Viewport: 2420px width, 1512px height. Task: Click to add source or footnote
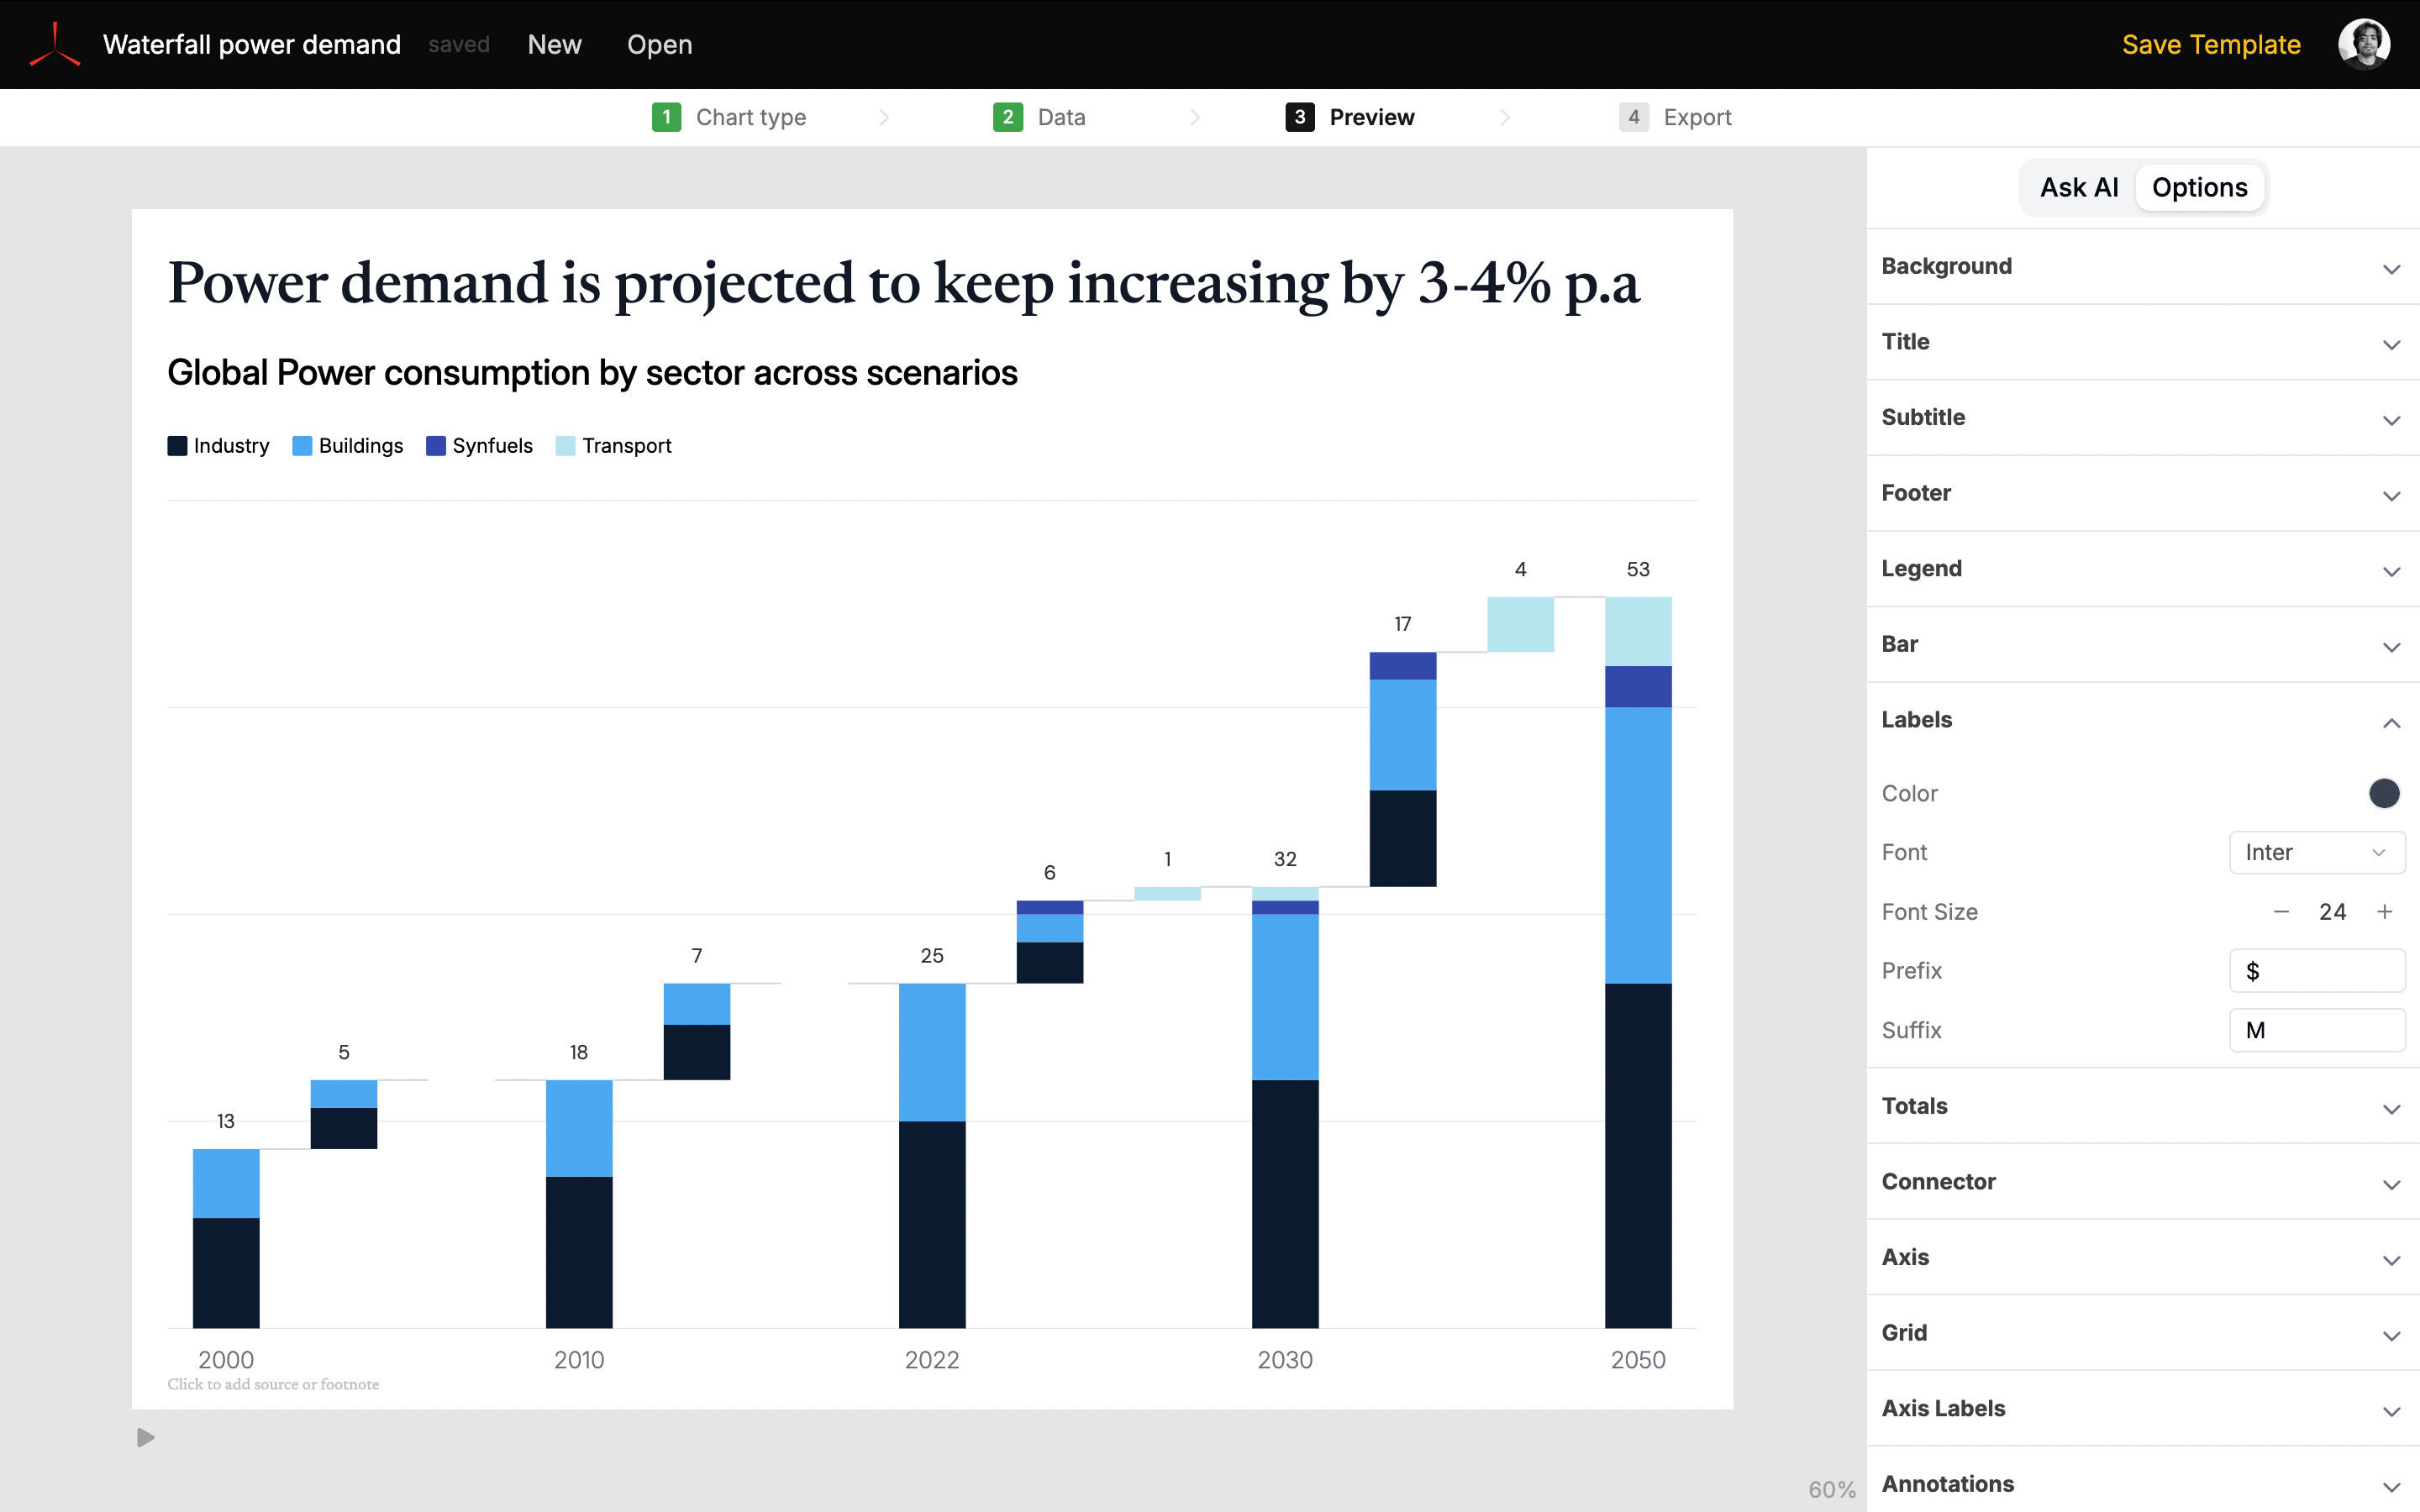click(273, 1384)
